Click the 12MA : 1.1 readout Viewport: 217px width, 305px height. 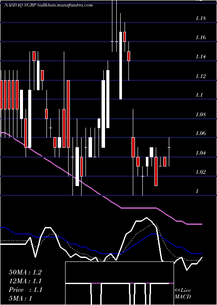pyautogui.click(x=25, y=281)
